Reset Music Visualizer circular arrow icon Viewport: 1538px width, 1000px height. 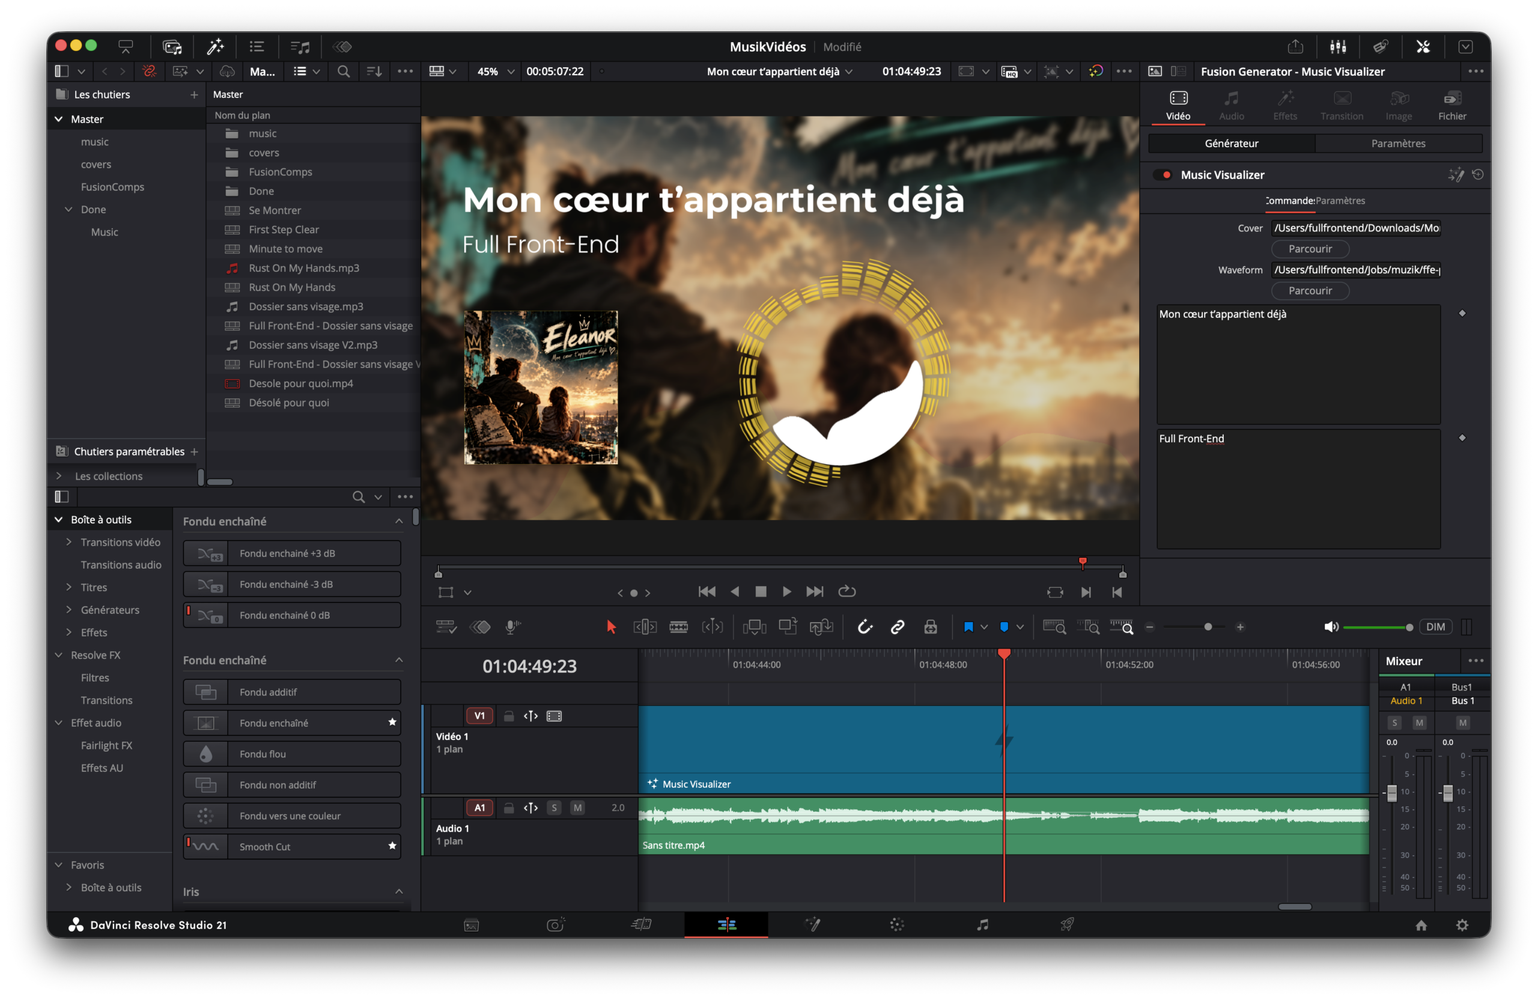(1477, 174)
